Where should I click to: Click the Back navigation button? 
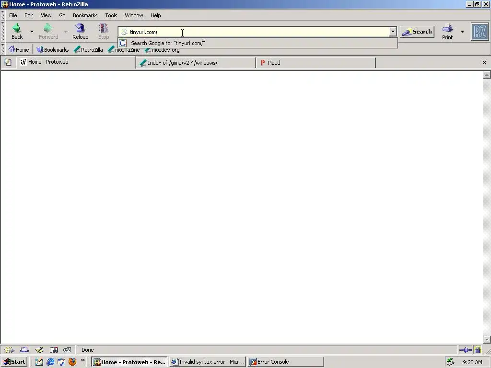coord(17,31)
